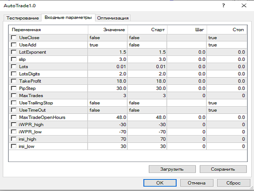The height and width of the screenshot is (191, 254).
Task: Check the irsi_high checkbox
Action: 14,139
